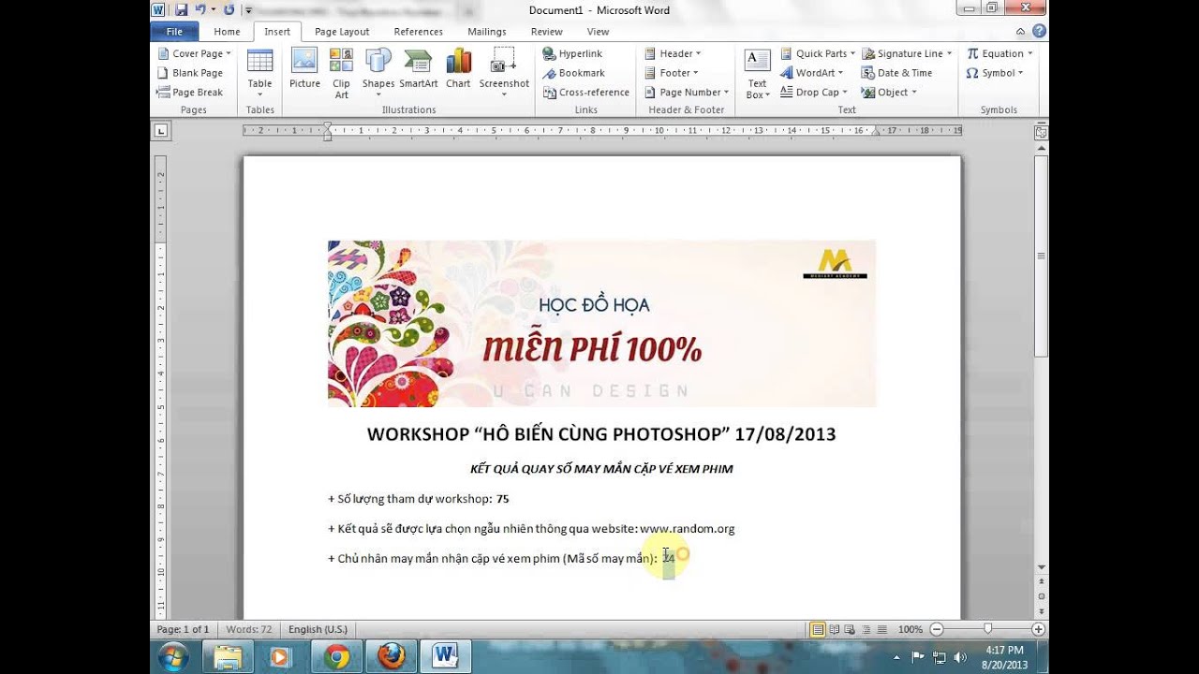Open the Equation dropdown
The image size is (1199, 674).
(x=999, y=53)
